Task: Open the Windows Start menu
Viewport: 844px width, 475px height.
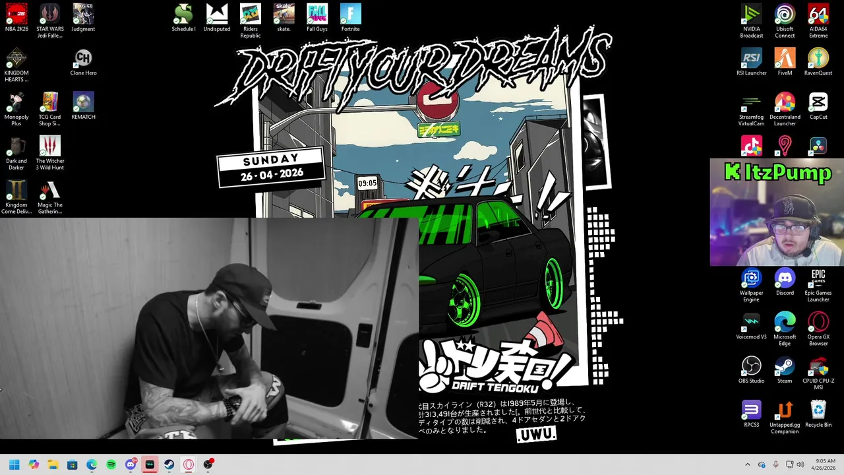Action: point(15,464)
